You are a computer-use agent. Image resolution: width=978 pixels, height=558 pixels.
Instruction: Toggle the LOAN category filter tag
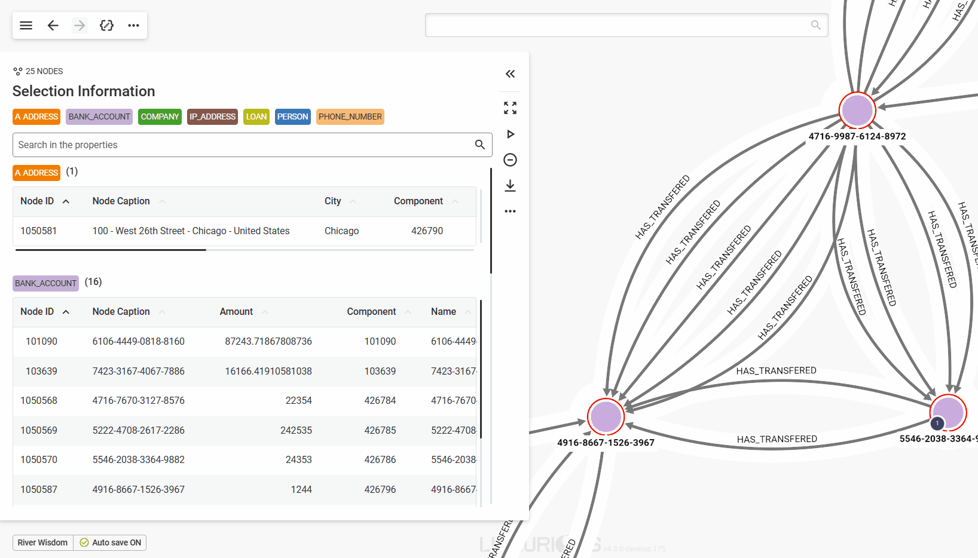256,117
